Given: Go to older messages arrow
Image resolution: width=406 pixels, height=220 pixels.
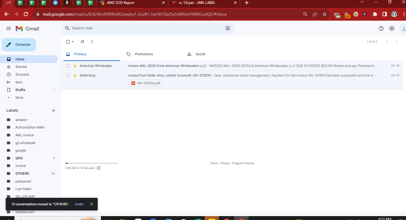Looking at the screenshot, I should tap(397, 42).
